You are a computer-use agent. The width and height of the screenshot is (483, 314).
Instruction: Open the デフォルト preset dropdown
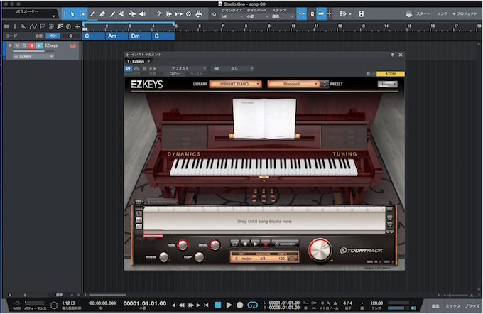pos(183,68)
